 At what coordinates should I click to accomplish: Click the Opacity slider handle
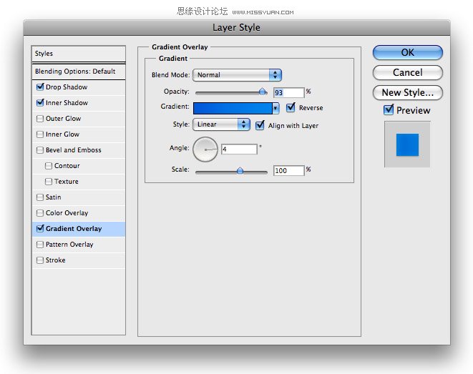click(263, 92)
